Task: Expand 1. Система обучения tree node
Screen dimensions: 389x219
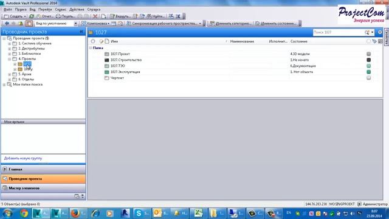Action: pyautogui.click(x=10, y=44)
